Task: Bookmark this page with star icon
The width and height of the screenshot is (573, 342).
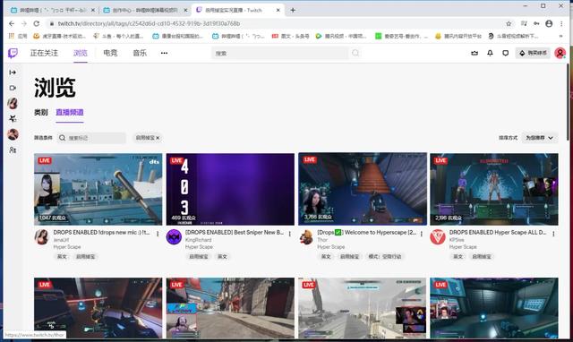Action: pyautogui.click(x=509, y=24)
